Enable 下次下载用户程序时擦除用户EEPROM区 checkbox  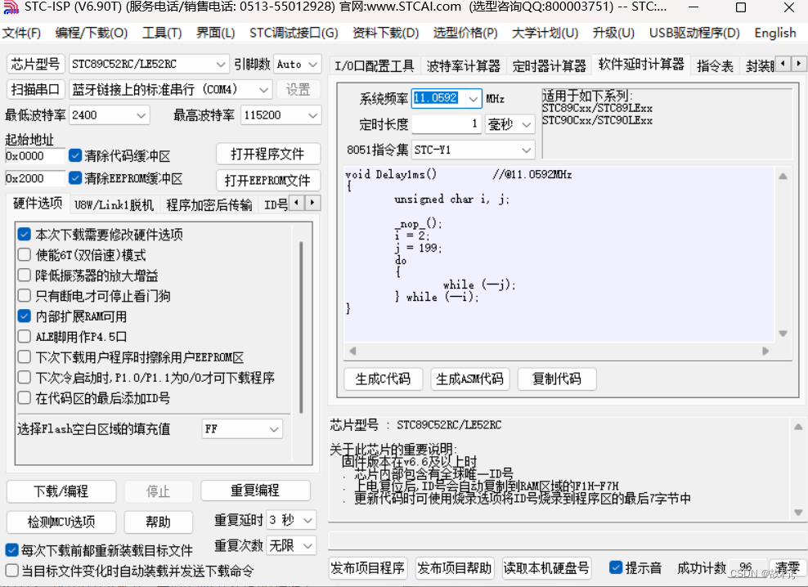click(25, 357)
